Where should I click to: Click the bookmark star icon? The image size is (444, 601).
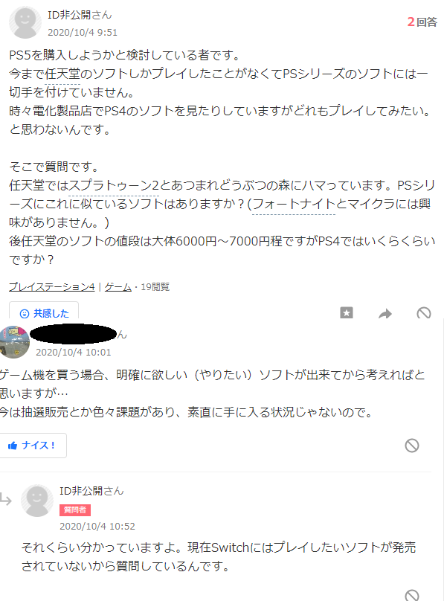click(347, 312)
